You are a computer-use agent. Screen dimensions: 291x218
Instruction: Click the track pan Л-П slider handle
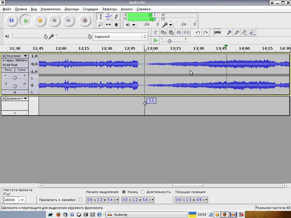click(15, 86)
